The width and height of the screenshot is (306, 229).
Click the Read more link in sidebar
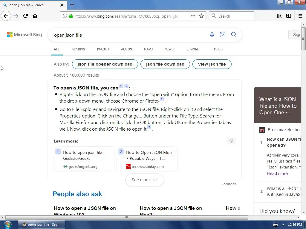click(x=277, y=174)
